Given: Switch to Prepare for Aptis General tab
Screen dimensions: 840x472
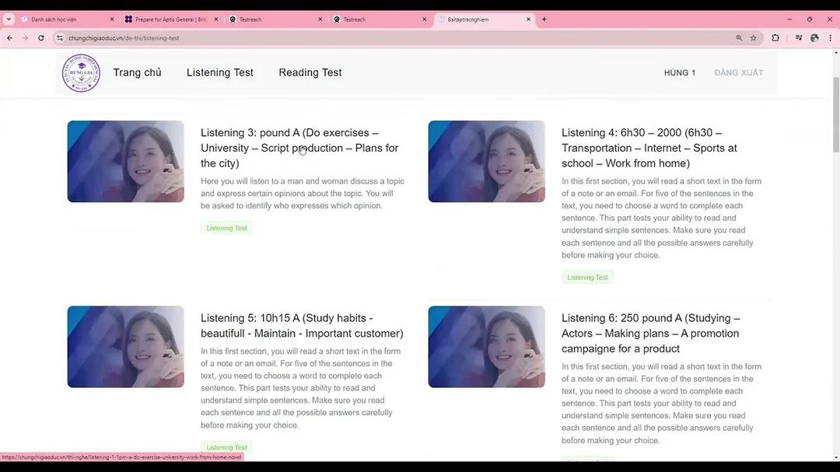Looking at the screenshot, I should pyautogui.click(x=170, y=19).
